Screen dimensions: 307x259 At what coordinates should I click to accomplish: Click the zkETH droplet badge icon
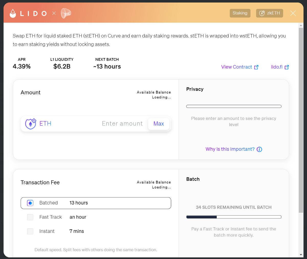(262, 13)
